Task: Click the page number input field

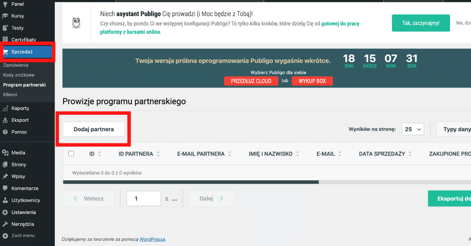Action: pos(144,199)
